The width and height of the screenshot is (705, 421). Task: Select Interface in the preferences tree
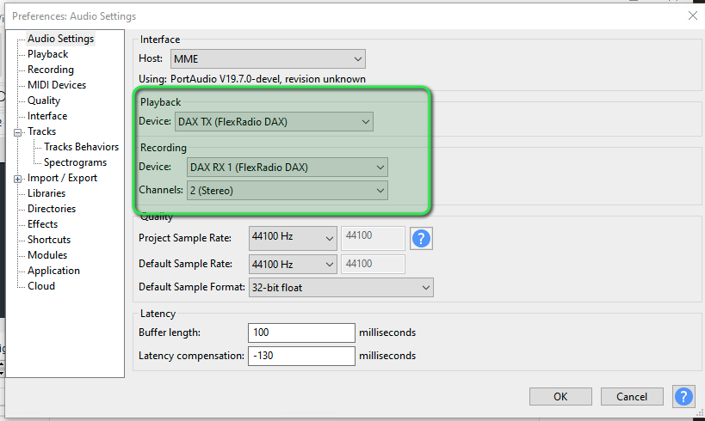47,116
